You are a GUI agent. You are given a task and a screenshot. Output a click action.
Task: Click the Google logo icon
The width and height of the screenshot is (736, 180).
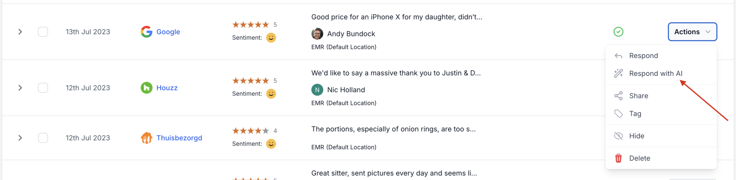point(146,32)
